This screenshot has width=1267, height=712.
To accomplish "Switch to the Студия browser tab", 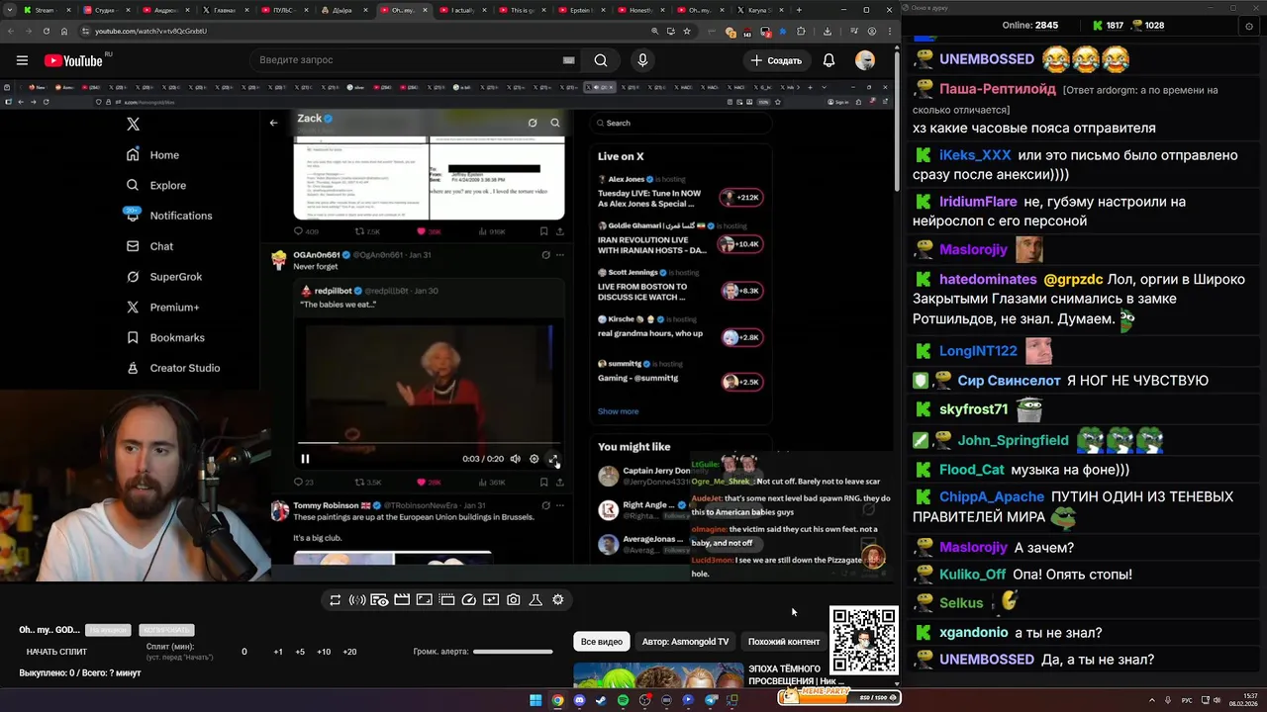I will [x=108, y=10].
